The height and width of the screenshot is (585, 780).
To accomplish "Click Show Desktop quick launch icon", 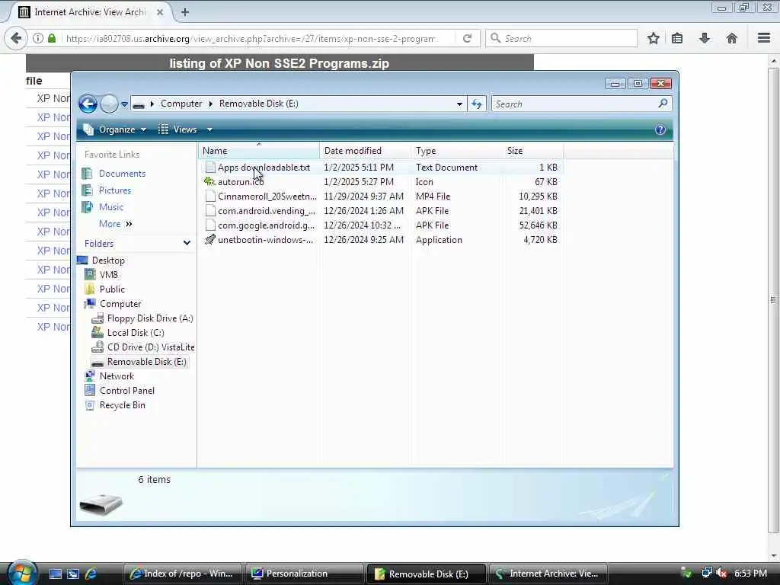I will (56, 574).
